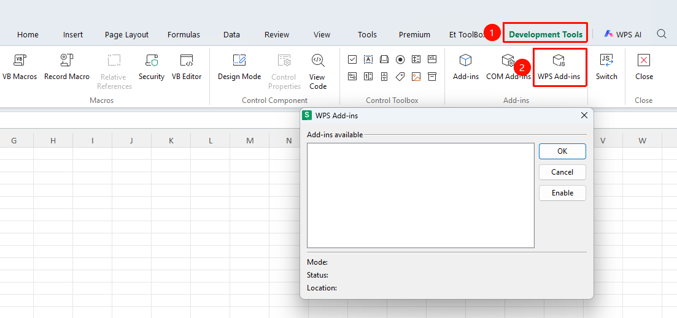Select the Formulas tab
Screen dimensions: 677x318
[x=184, y=35]
